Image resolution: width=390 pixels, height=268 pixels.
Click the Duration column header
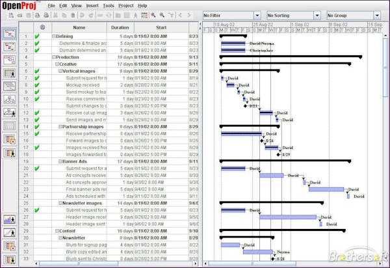120,27
